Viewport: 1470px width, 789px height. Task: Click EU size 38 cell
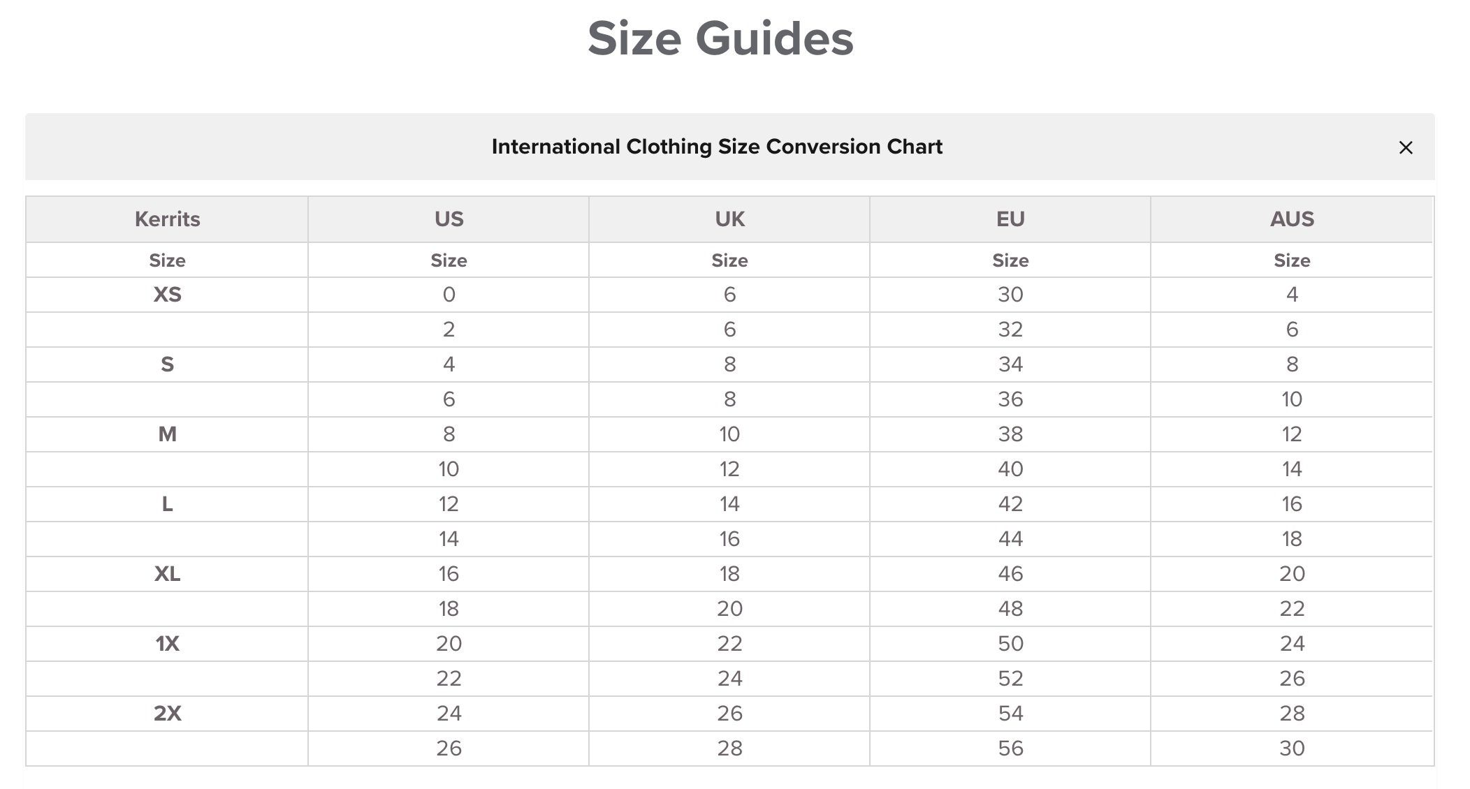(x=1010, y=434)
